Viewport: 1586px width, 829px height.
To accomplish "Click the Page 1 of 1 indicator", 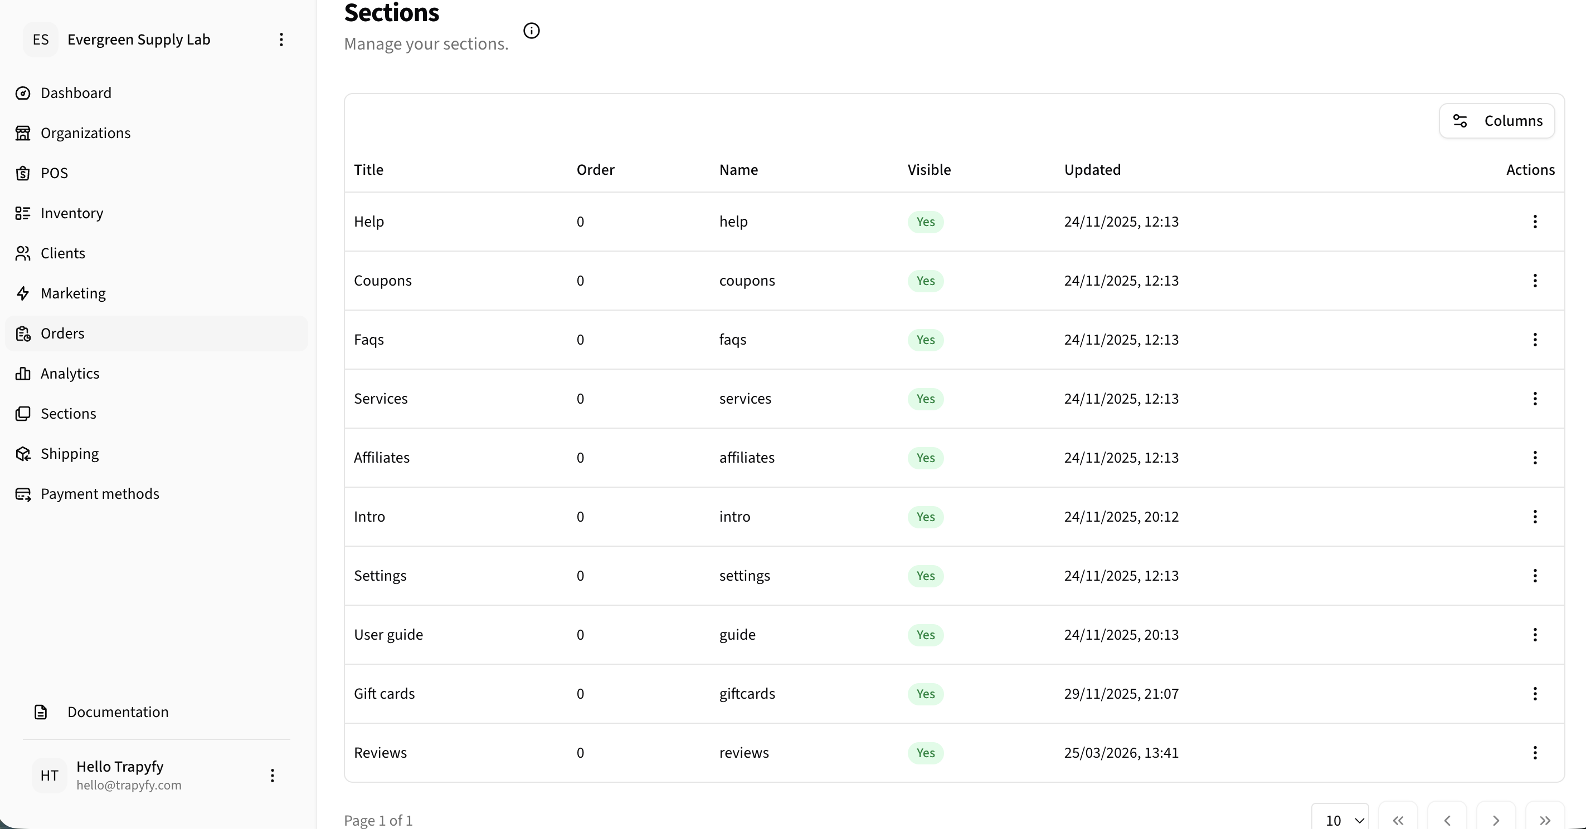I will (378, 821).
